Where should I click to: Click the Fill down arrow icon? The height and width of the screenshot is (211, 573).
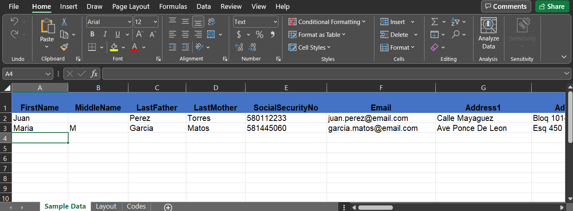pyautogui.click(x=435, y=34)
